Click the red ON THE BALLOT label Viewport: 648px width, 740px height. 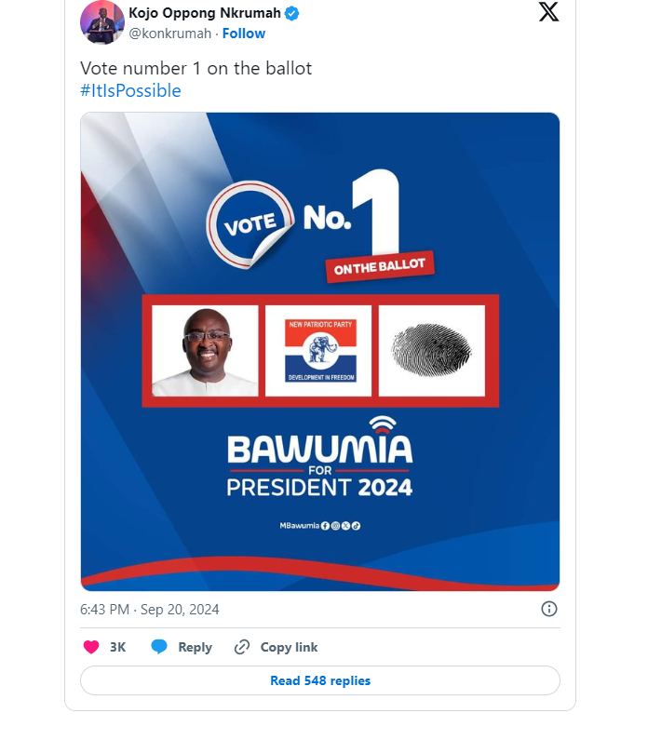(x=380, y=267)
